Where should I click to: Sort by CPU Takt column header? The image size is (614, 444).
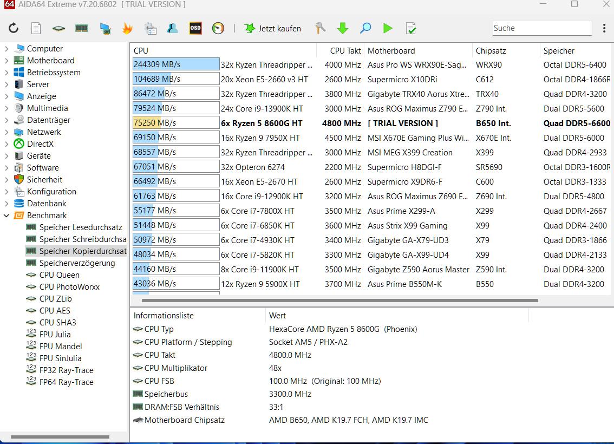click(341, 51)
